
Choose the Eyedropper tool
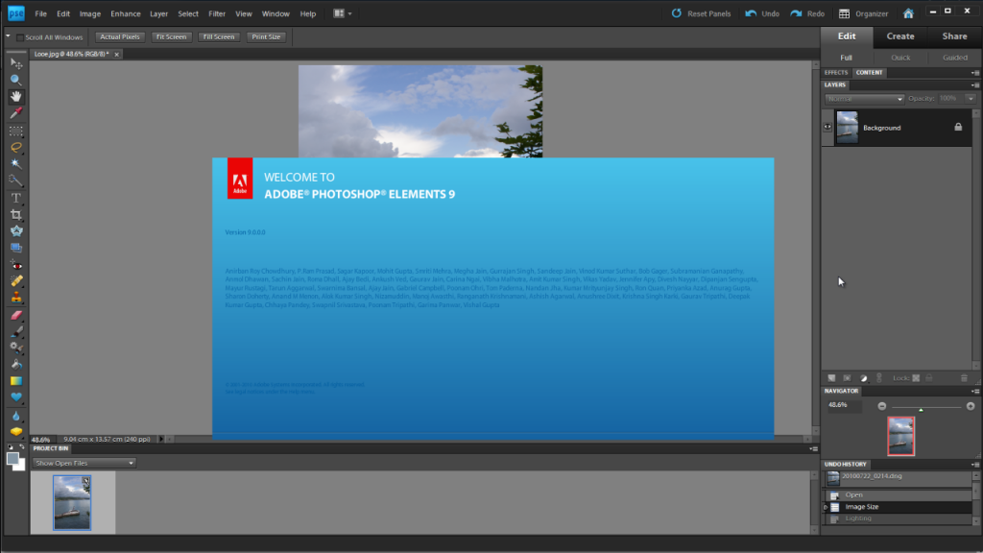pos(15,111)
